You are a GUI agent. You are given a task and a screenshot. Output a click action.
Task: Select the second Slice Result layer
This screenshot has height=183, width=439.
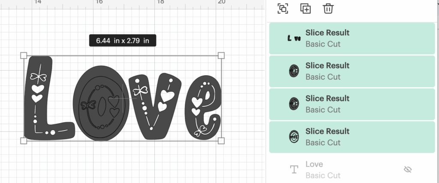(352, 71)
